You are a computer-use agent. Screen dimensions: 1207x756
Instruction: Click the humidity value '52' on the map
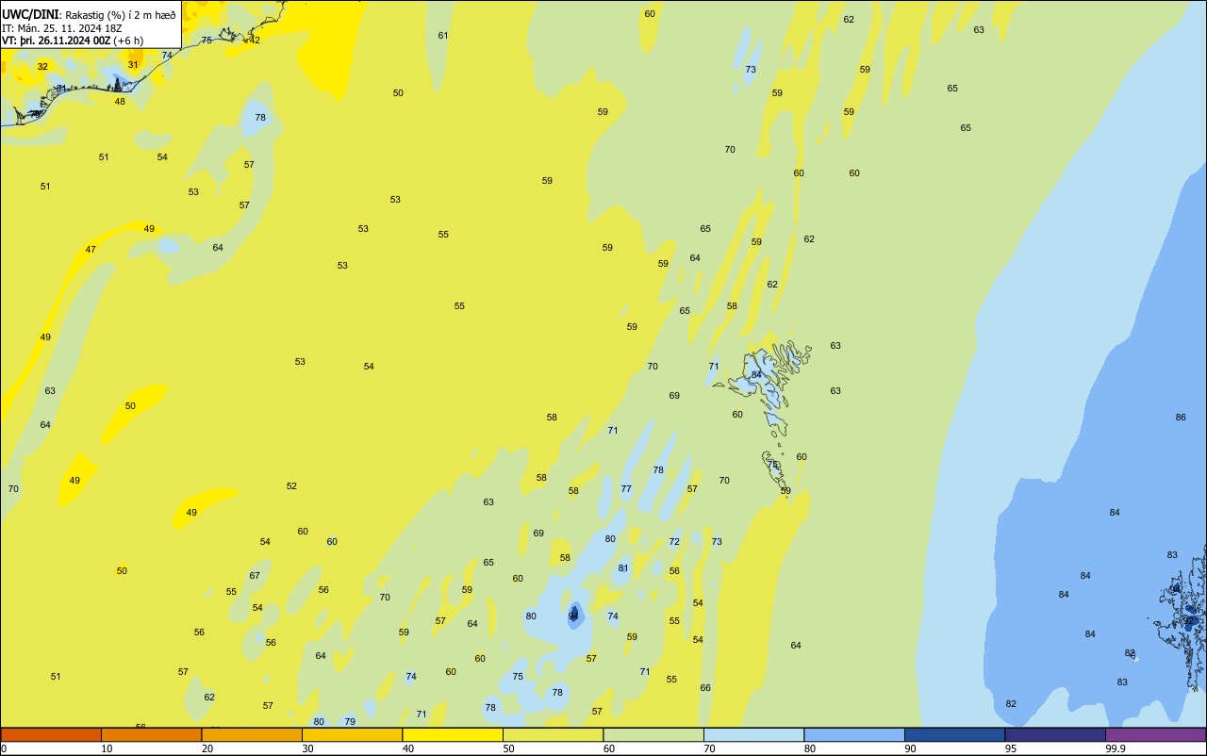(291, 485)
